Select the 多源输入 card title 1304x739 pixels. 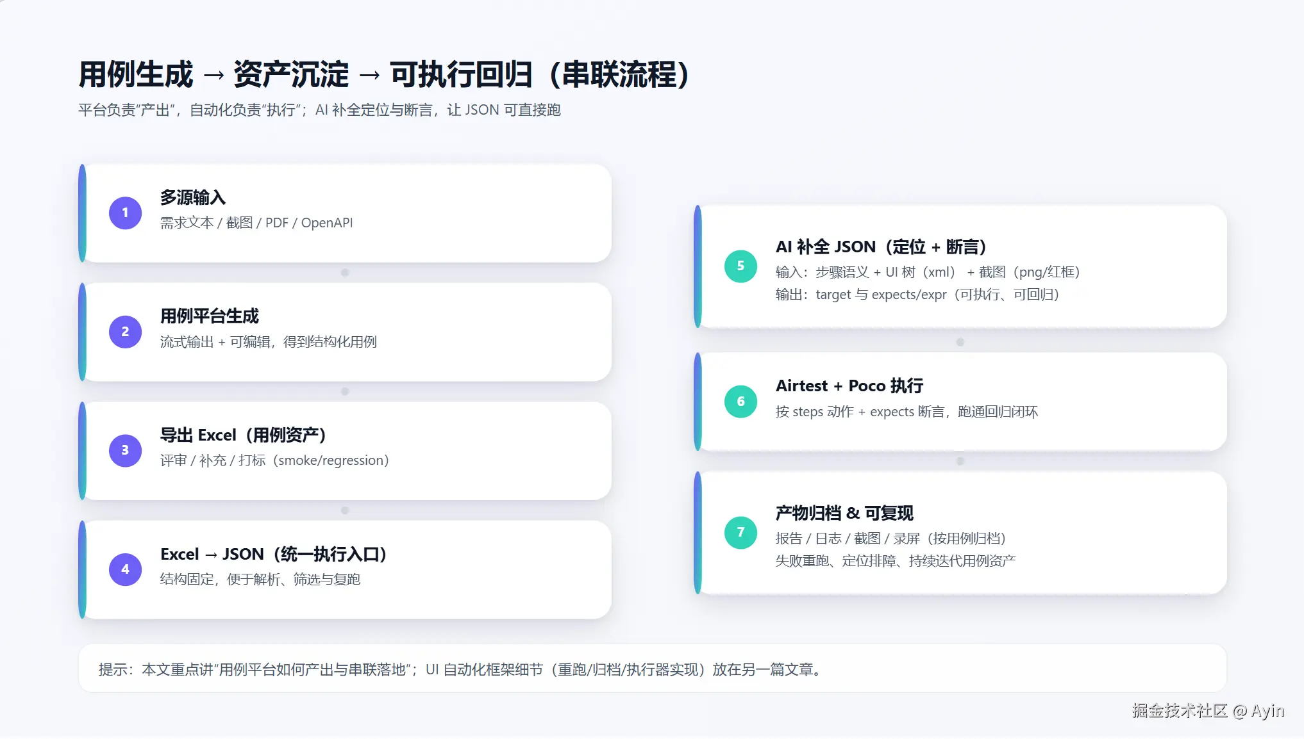coord(193,197)
